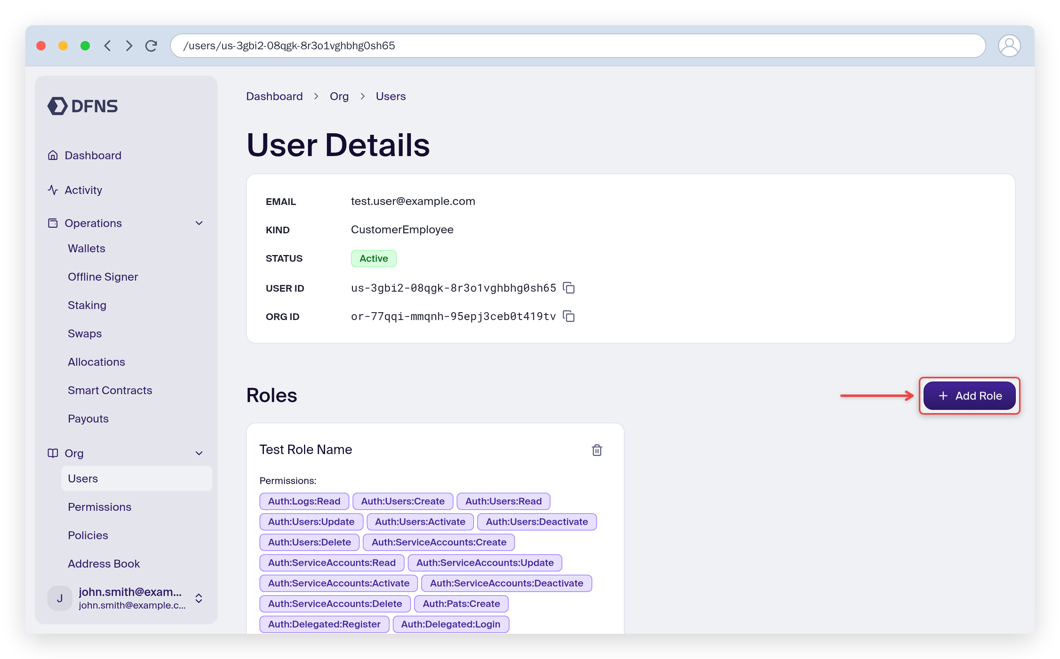
Task: Open Payouts in the sidebar
Action: pyautogui.click(x=88, y=419)
